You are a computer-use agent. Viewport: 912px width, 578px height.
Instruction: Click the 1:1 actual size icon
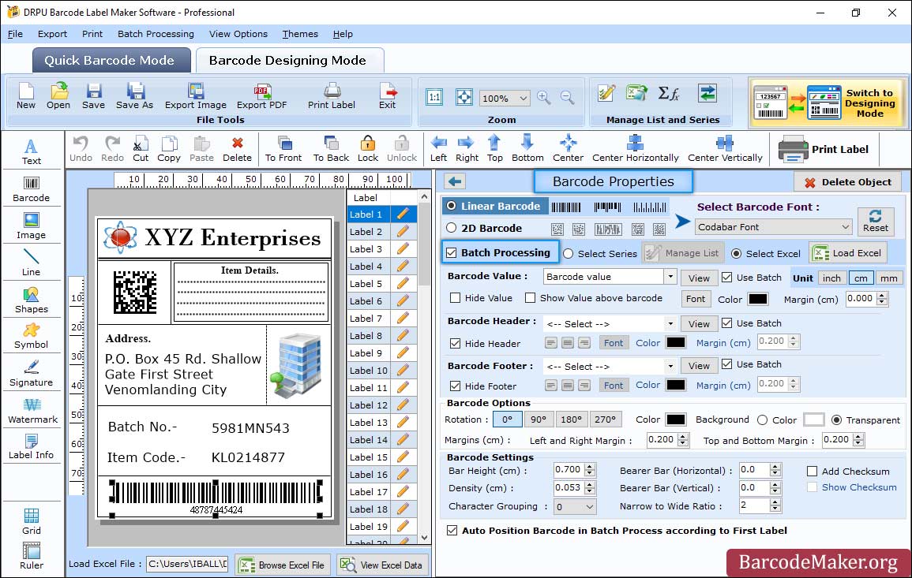click(x=434, y=98)
